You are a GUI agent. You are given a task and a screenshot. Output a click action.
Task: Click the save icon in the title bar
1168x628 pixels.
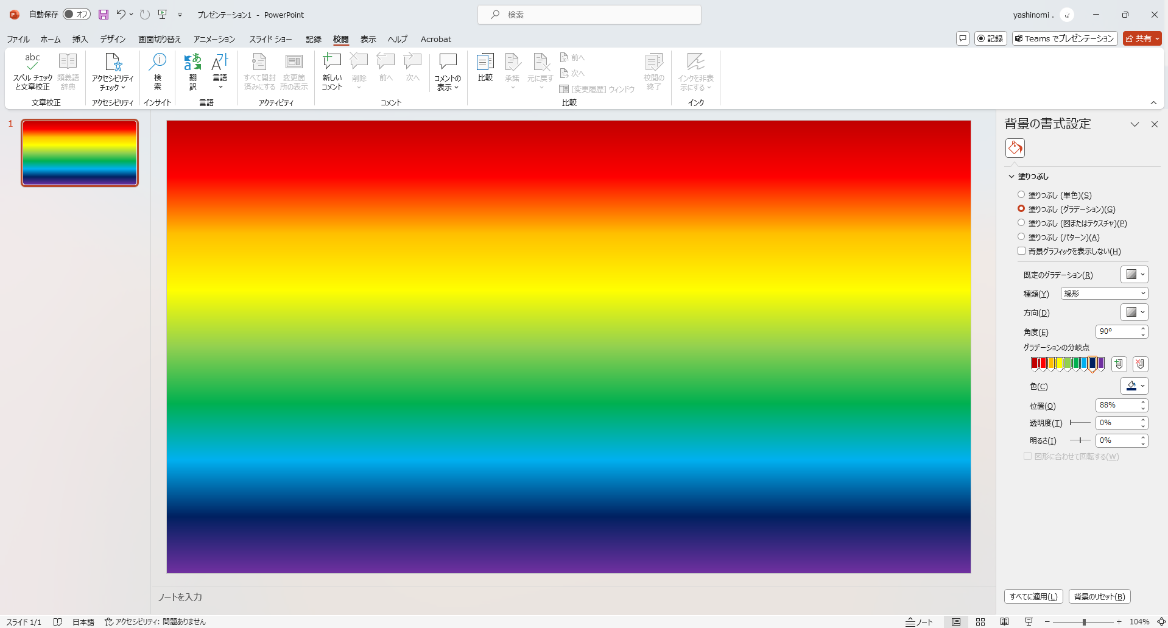point(104,15)
